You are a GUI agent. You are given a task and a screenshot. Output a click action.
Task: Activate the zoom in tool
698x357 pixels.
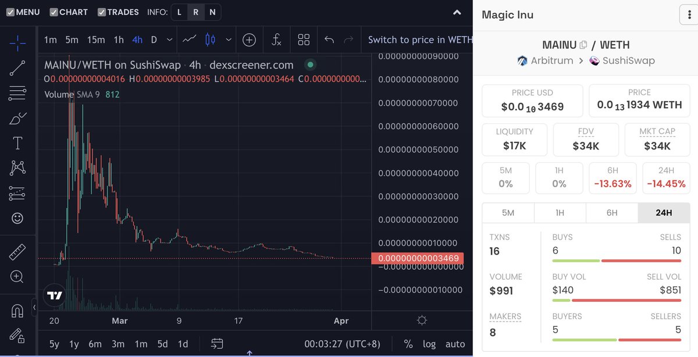17,277
